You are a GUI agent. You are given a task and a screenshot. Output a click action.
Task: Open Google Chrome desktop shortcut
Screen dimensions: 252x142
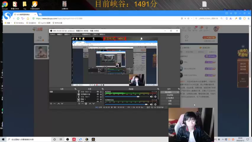pos(5,5)
